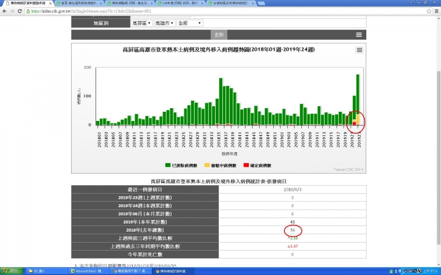Click the tallest green bar near week 201835
Viewport: 441px width, 275px height.
tap(221, 101)
